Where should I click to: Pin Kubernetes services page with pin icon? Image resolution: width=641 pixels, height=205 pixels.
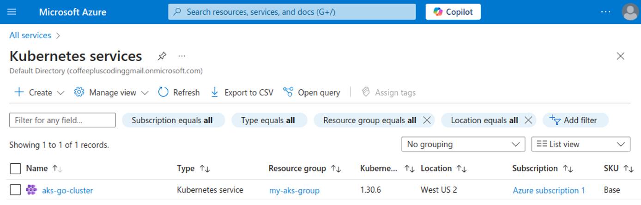[162, 56]
